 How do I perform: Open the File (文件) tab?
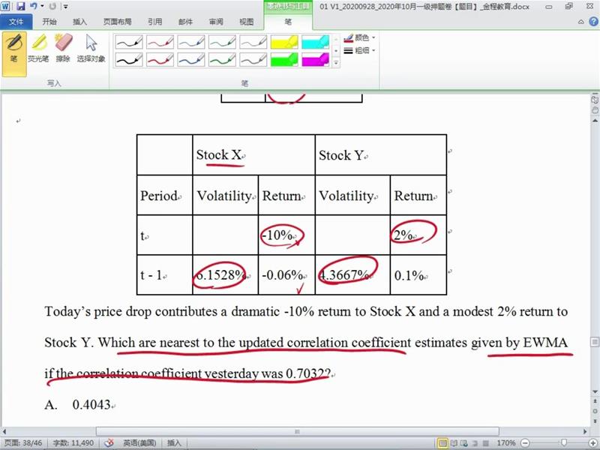(x=16, y=22)
